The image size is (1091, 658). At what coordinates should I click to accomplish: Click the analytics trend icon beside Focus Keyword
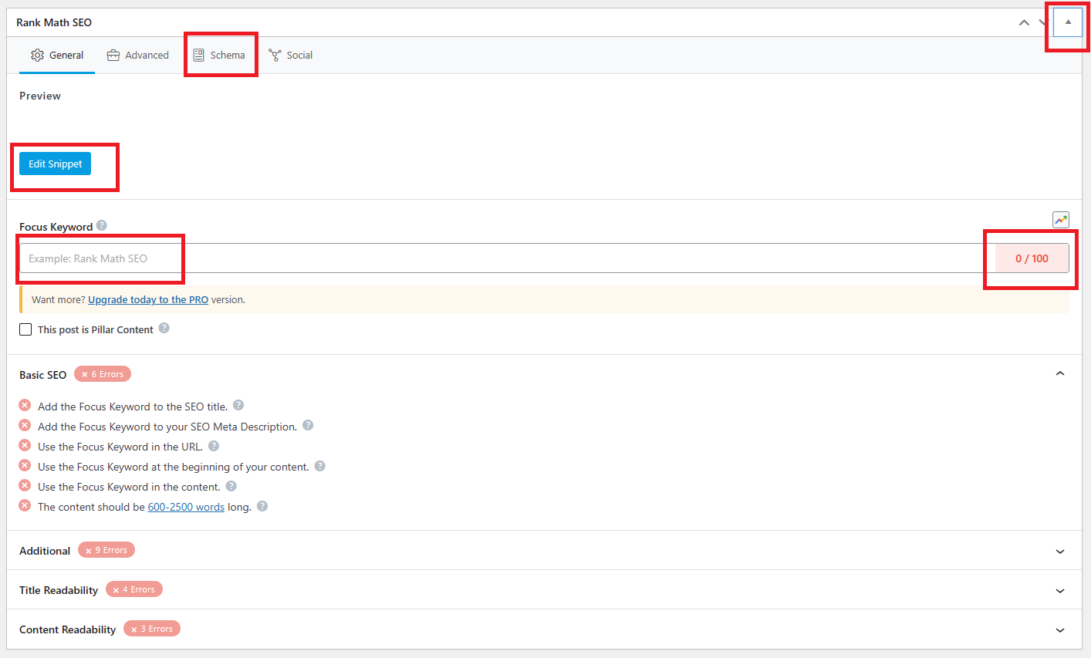click(x=1060, y=220)
